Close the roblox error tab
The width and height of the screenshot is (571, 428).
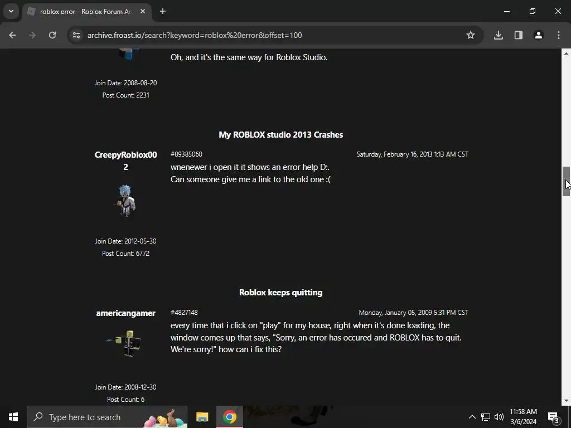(x=143, y=11)
